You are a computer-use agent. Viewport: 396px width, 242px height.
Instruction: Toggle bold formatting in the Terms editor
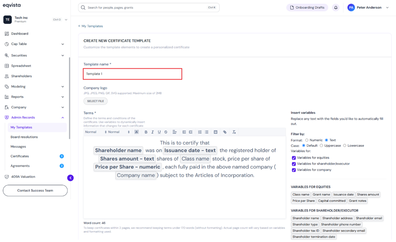146,132
